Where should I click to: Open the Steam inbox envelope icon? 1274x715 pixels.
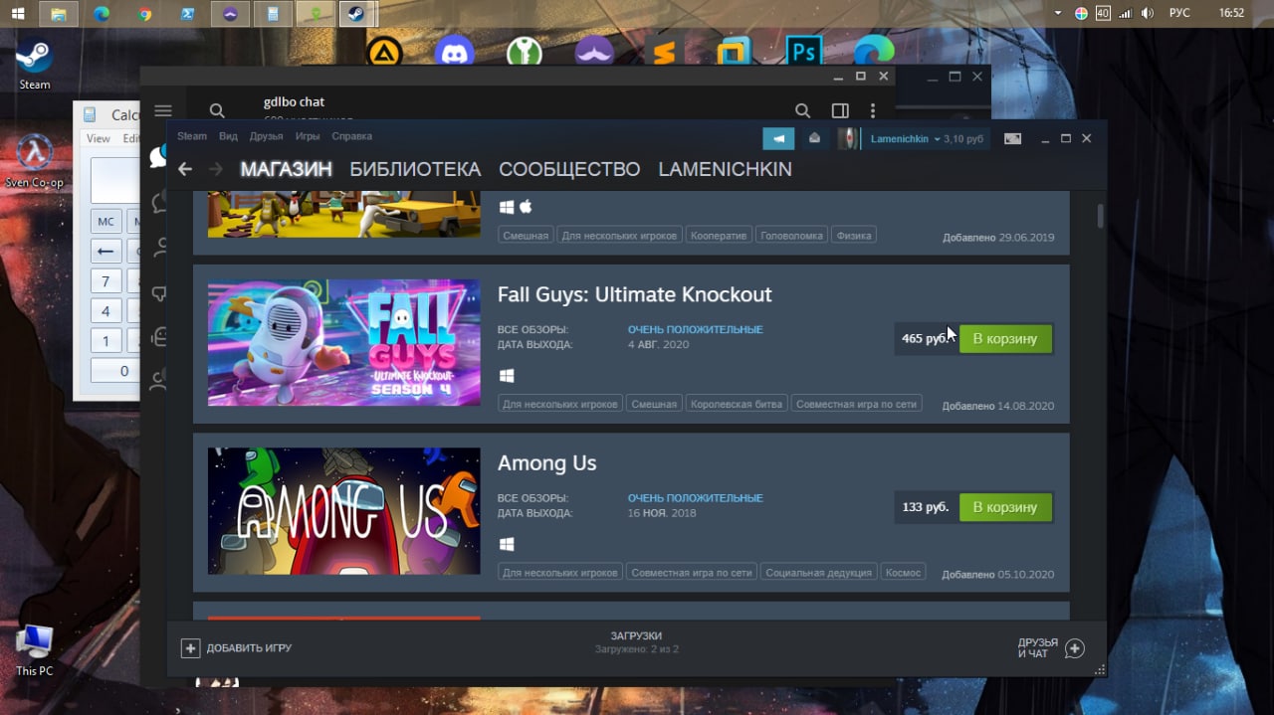pos(814,138)
